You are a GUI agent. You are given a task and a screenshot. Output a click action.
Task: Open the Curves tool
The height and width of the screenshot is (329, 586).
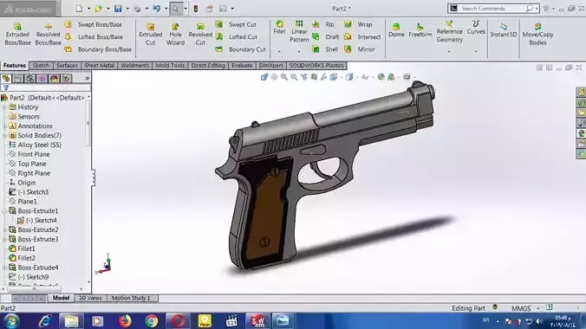(476, 28)
